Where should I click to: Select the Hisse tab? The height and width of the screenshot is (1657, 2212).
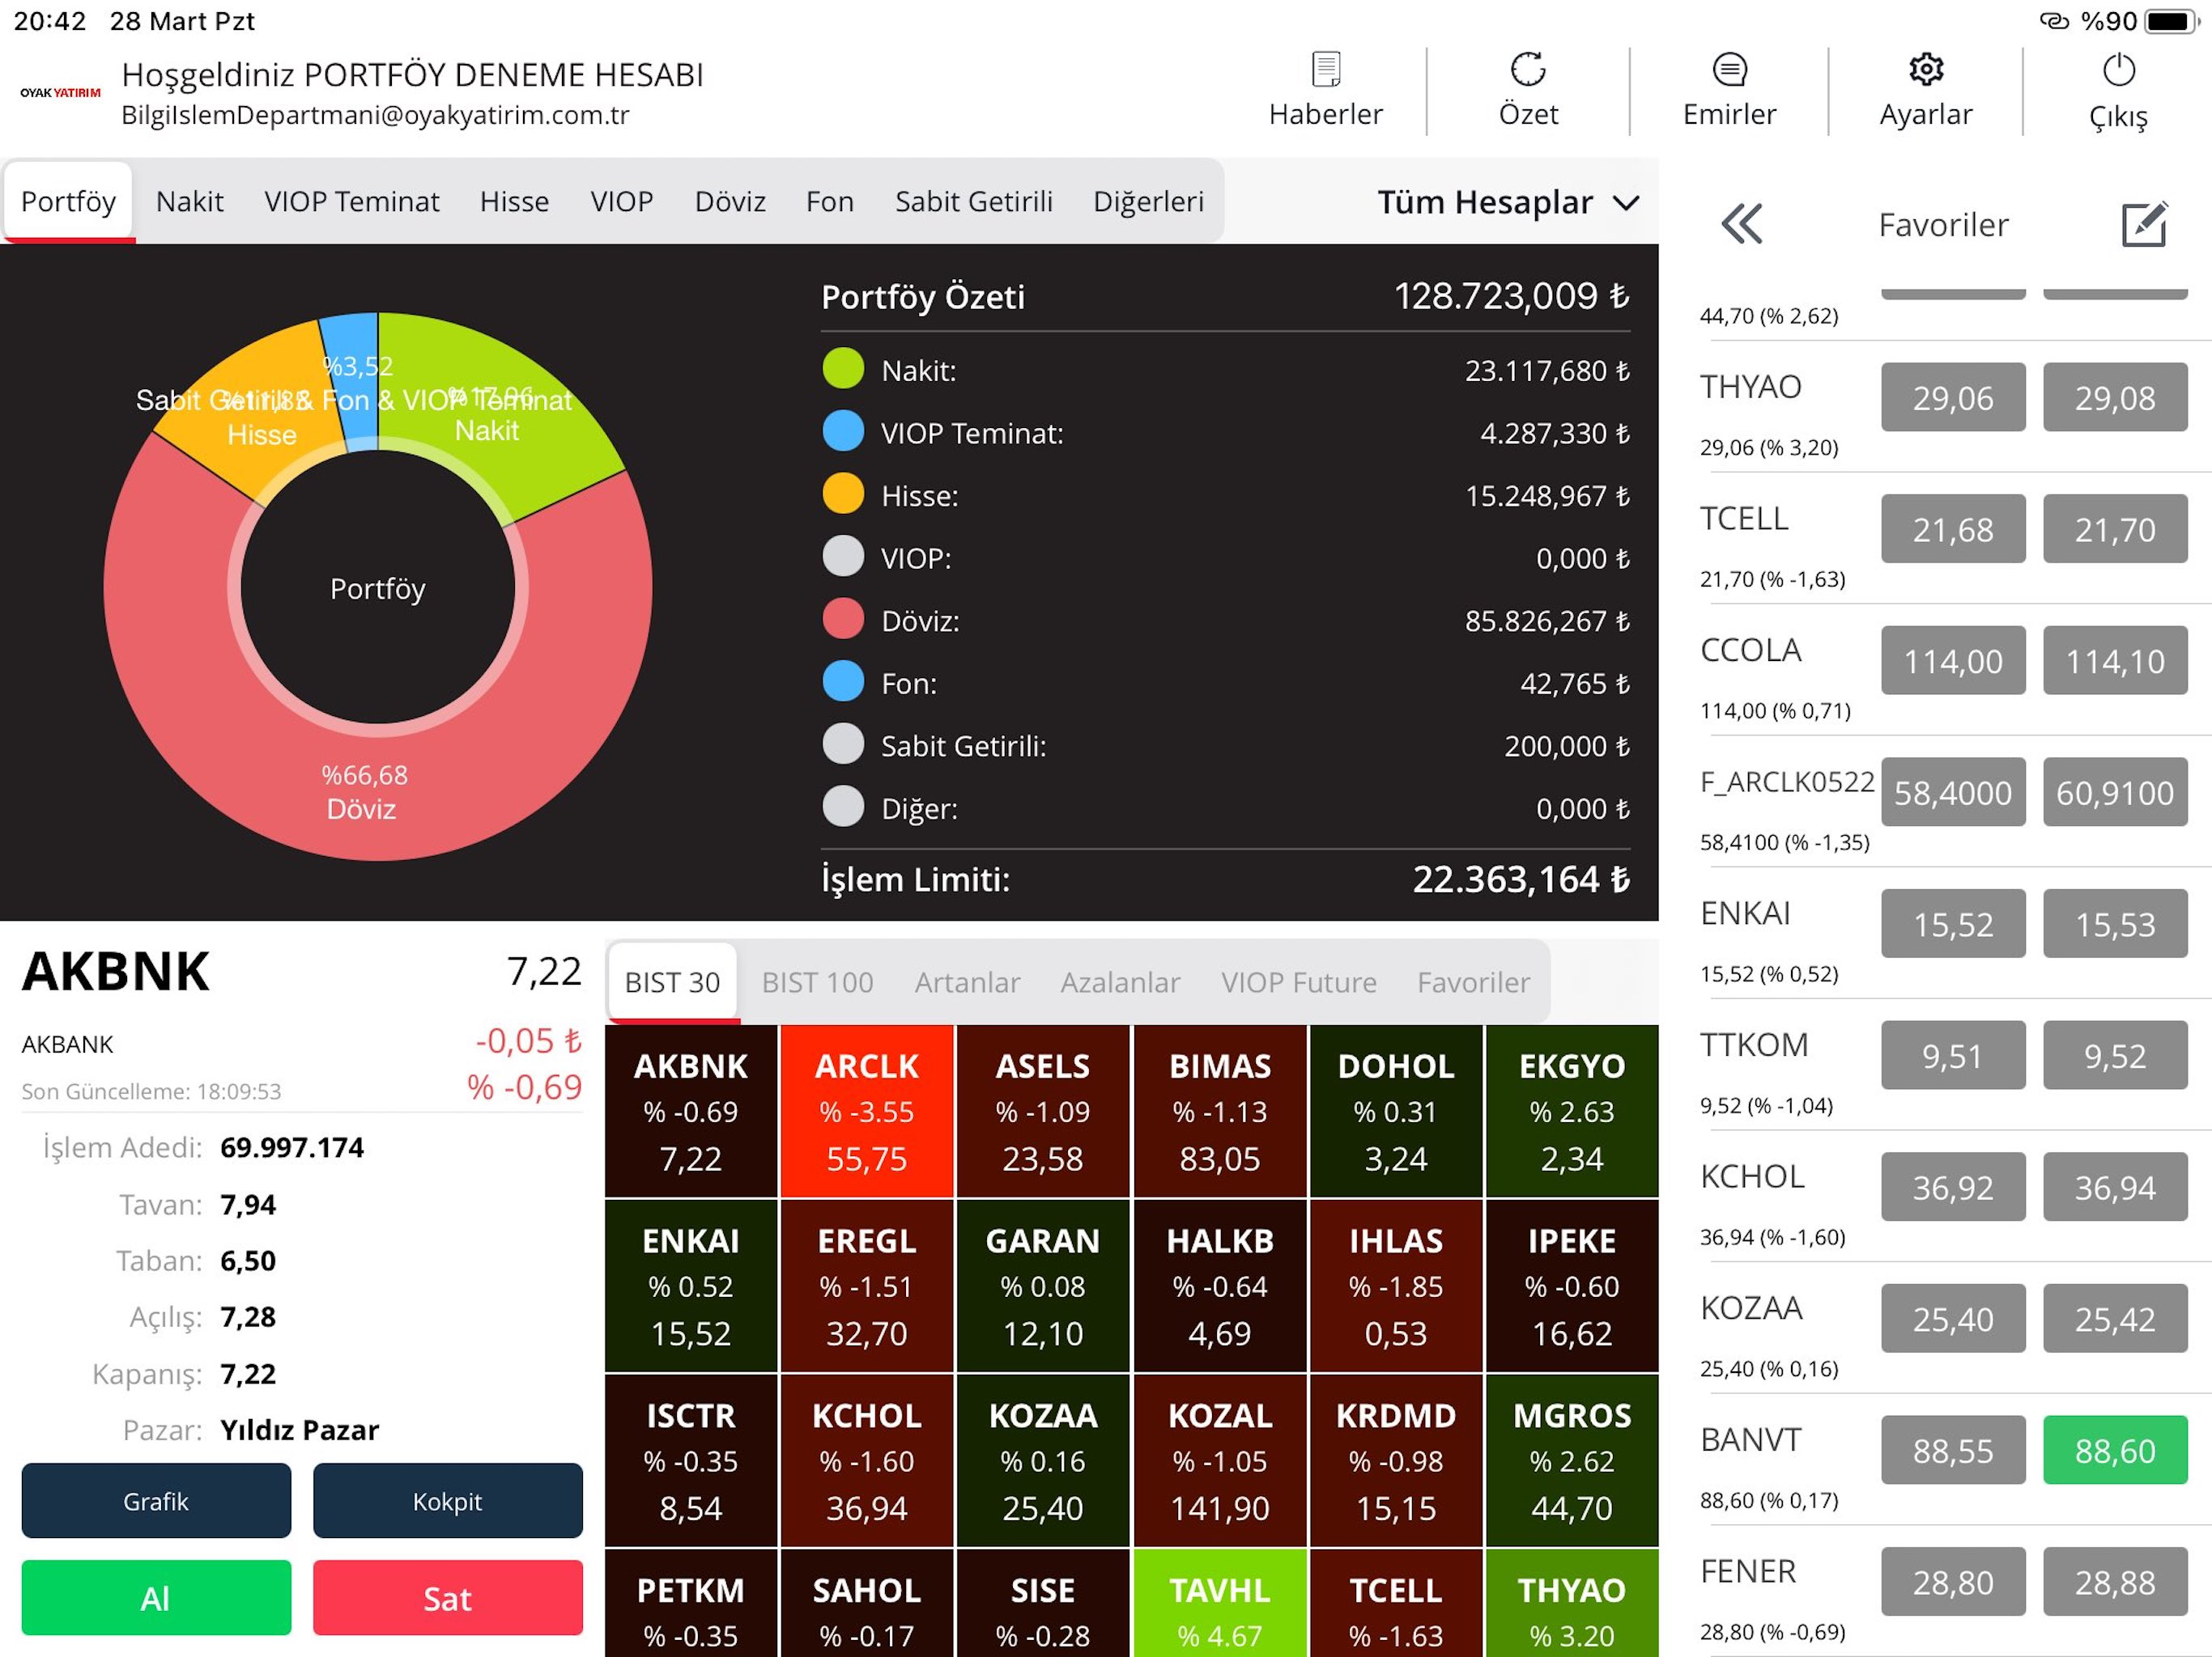tap(514, 202)
